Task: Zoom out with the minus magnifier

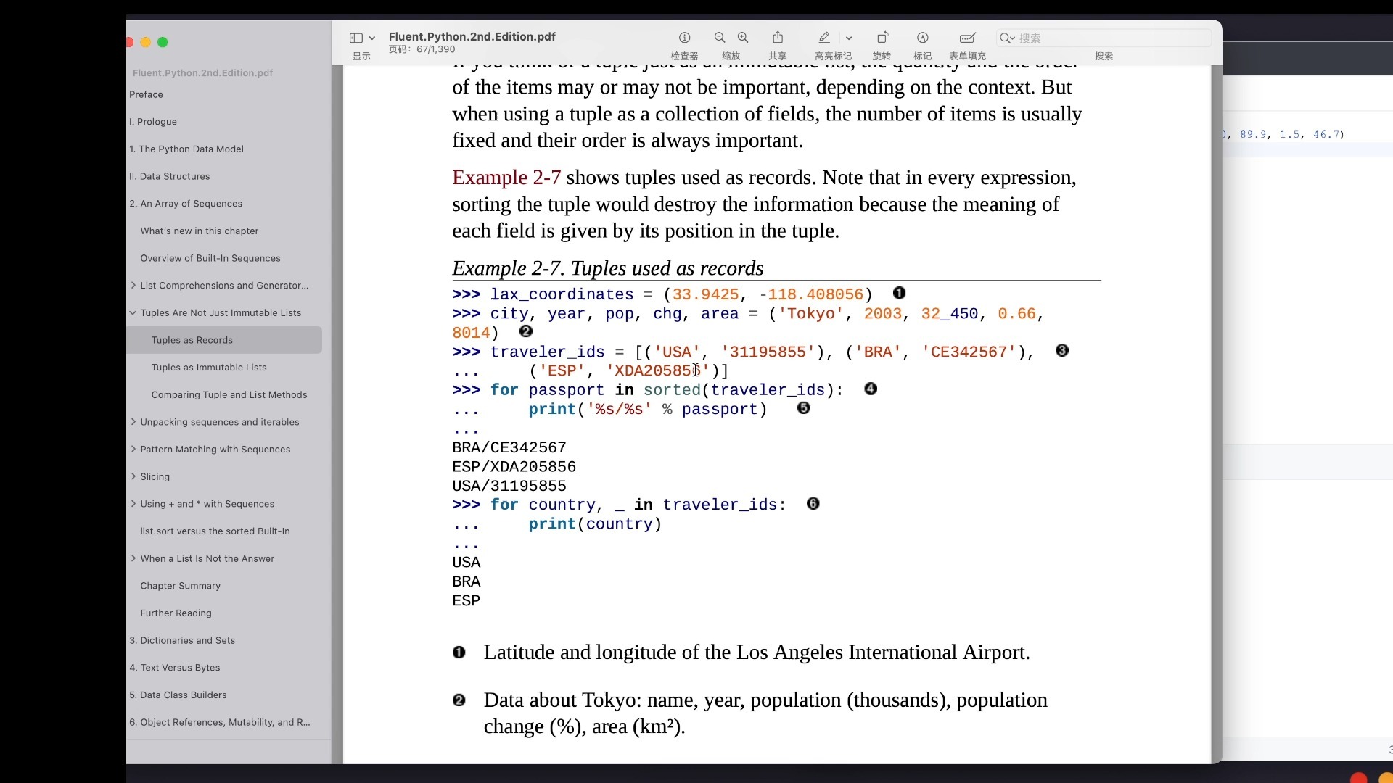Action: pyautogui.click(x=720, y=38)
